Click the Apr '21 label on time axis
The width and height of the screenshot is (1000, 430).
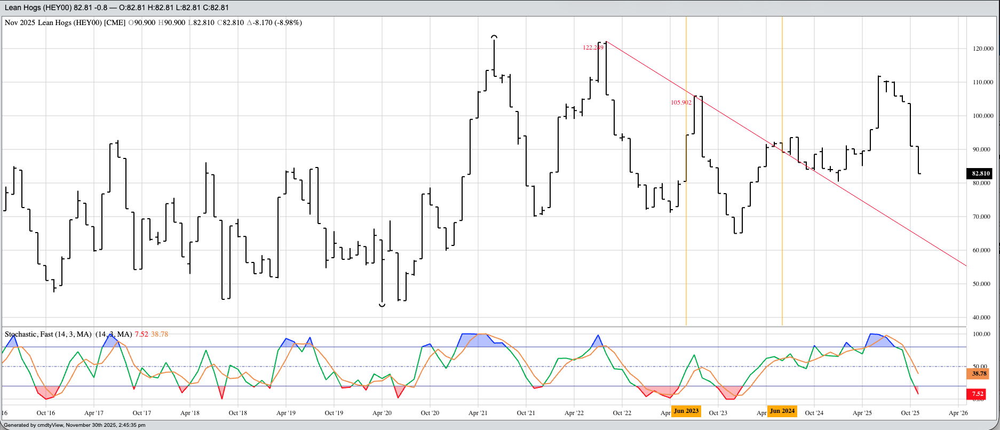478,413
